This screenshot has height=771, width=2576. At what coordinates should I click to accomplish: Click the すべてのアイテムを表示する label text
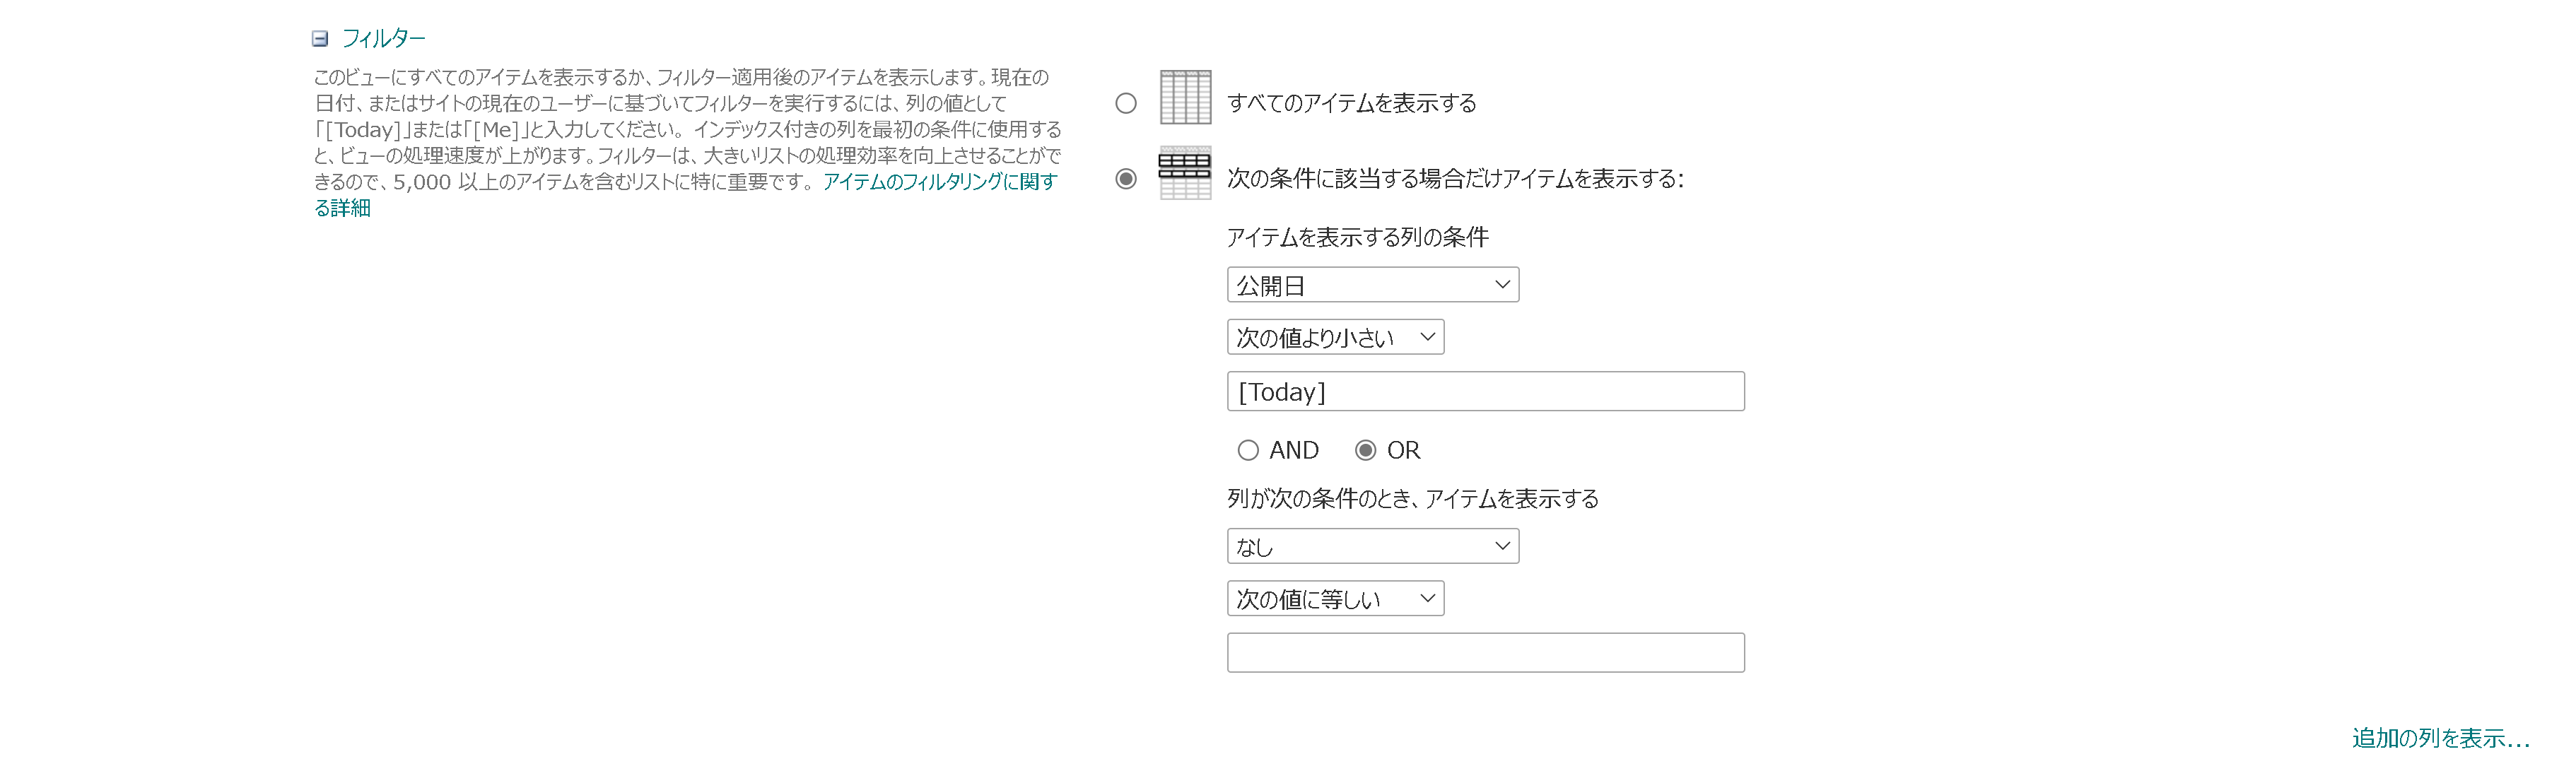pos(1351,103)
